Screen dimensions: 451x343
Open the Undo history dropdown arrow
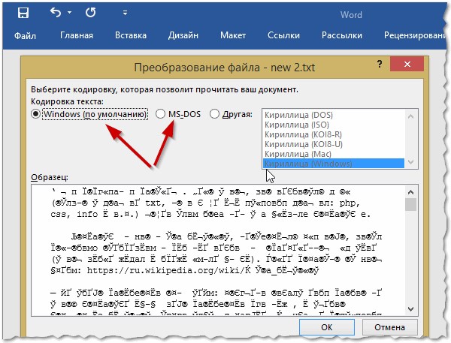pos(70,13)
